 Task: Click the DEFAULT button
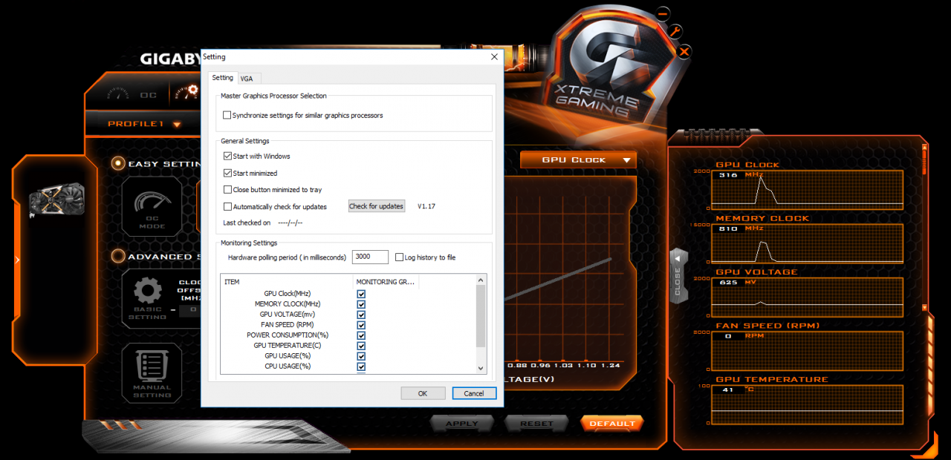[x=612, y=424]
